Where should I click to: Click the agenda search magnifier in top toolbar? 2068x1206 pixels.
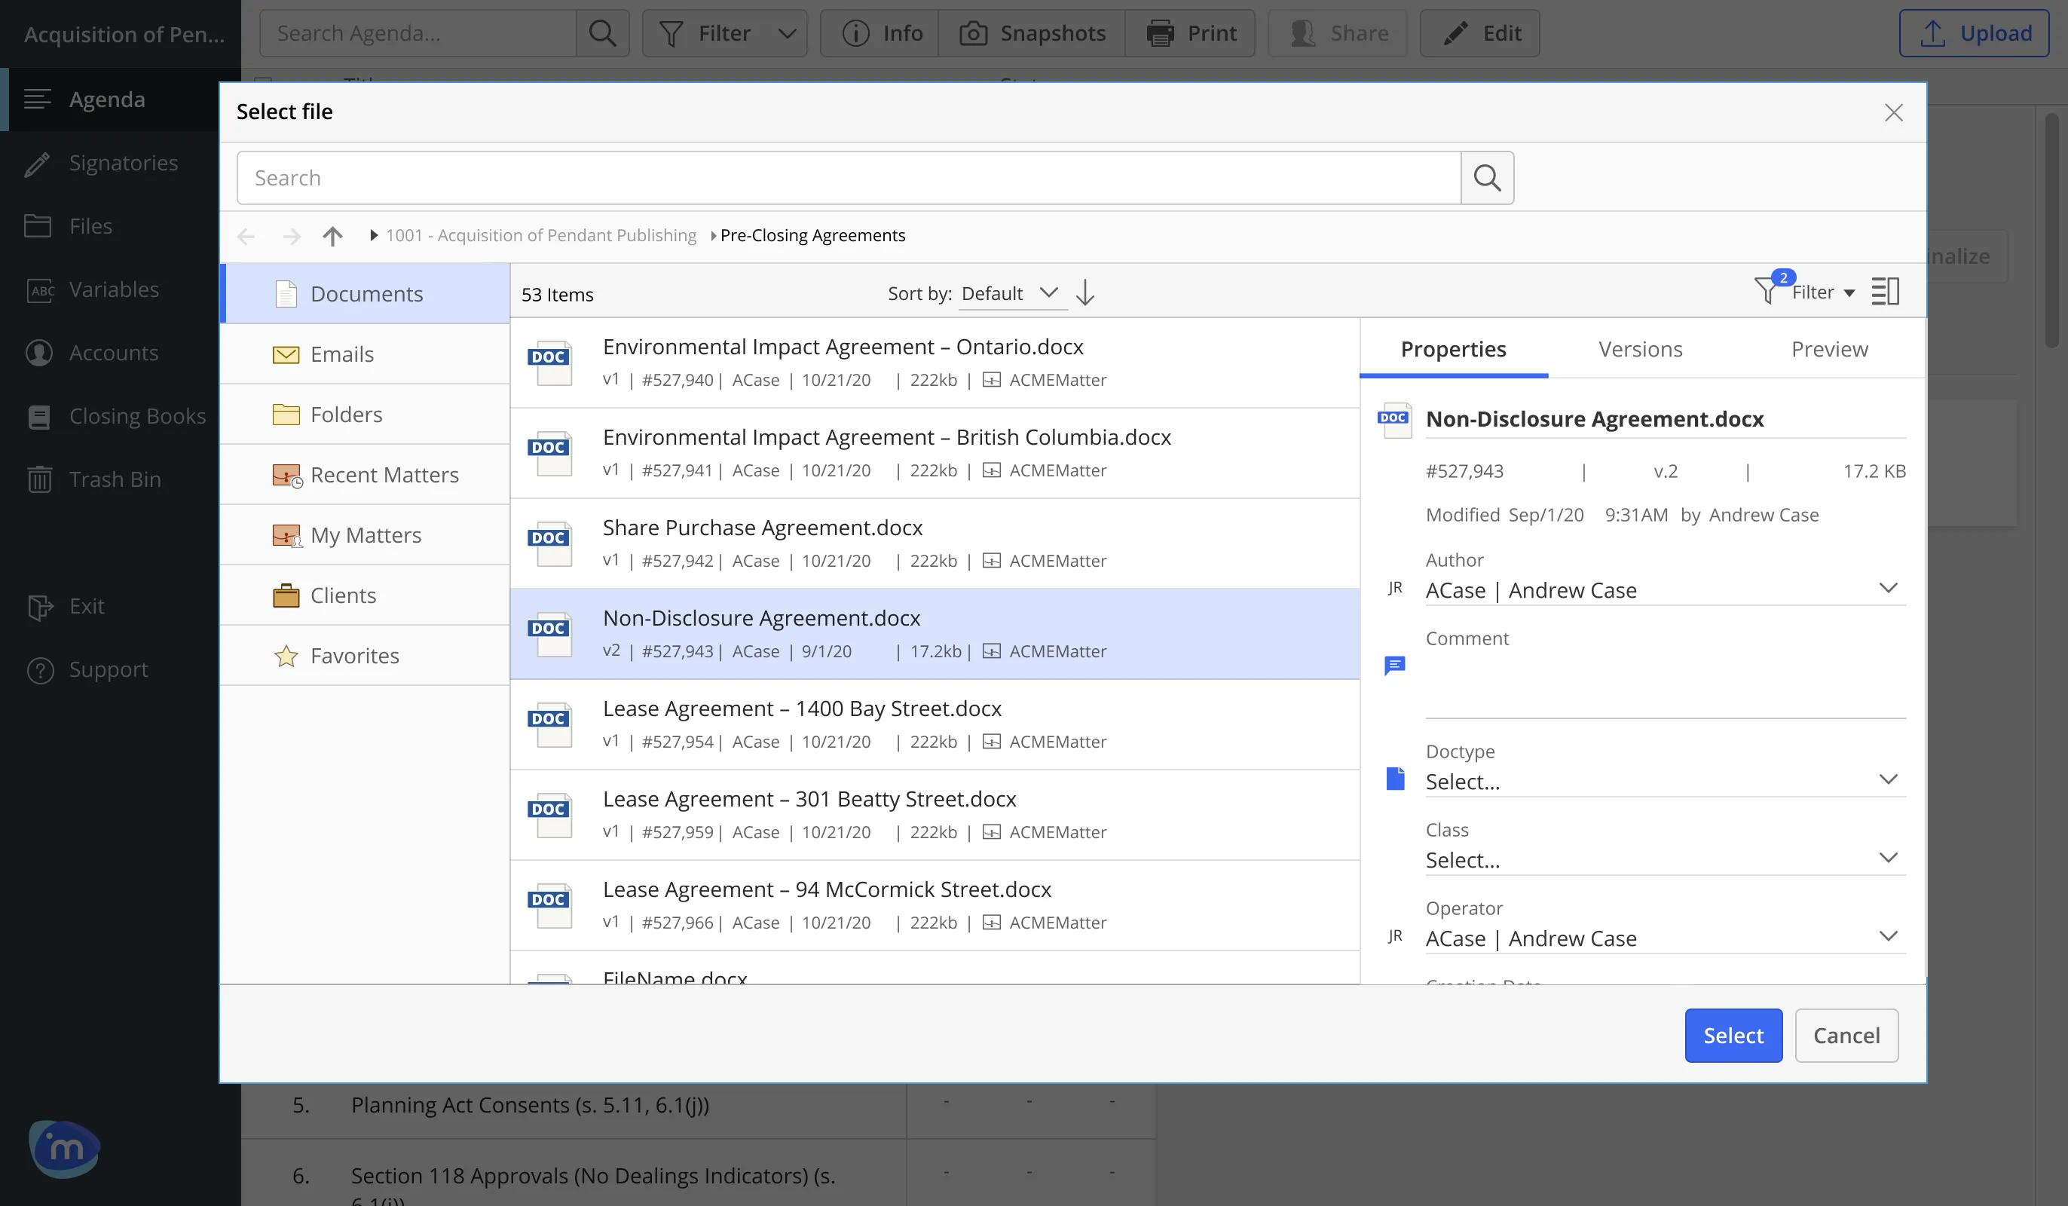coord(602,33)
